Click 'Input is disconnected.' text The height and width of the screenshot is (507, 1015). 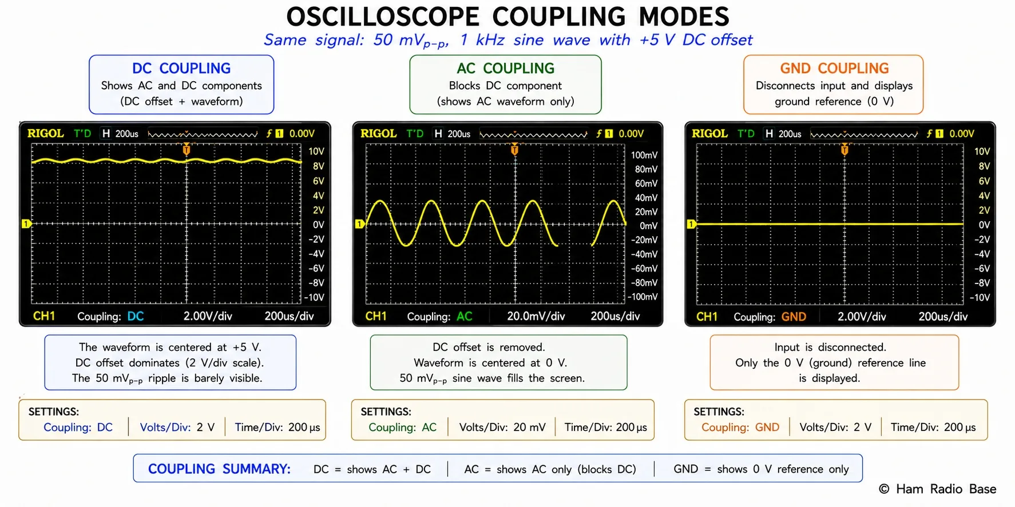[x=830, y=347]
